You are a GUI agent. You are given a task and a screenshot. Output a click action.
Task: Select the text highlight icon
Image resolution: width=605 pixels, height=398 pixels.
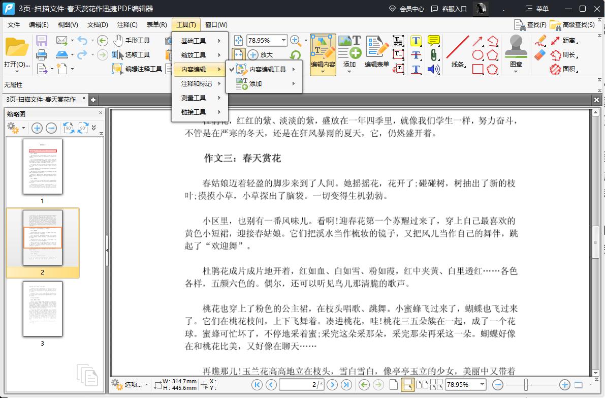click(417, 41)
